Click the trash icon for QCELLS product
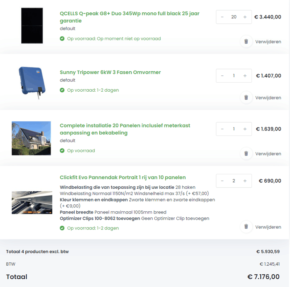290x287 pixels. coord(246,41)
